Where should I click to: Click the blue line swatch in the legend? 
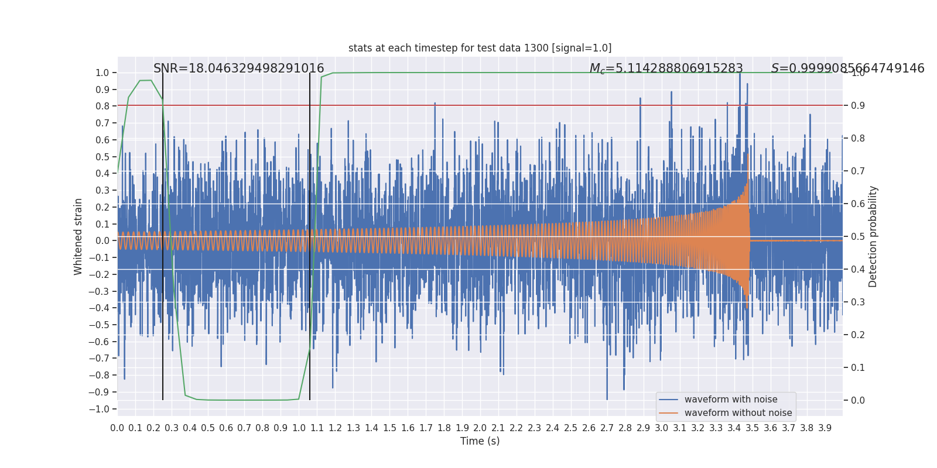tap(668, 400)
